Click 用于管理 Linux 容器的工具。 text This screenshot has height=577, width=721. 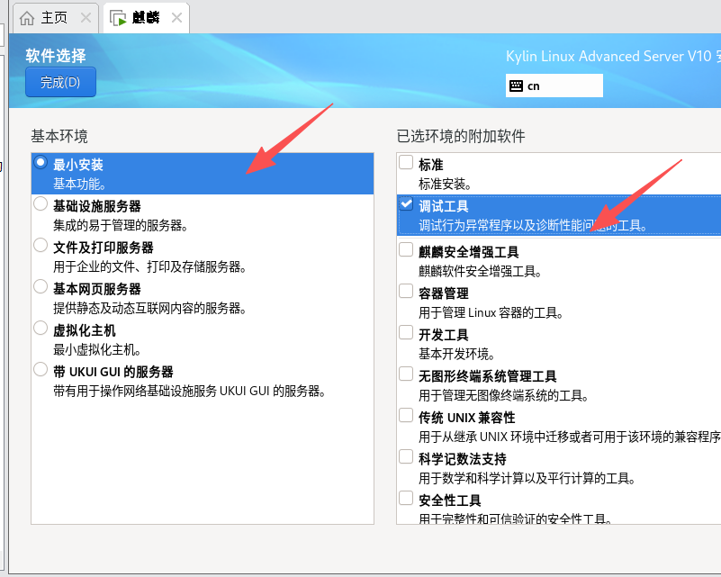tap(491, 312)
